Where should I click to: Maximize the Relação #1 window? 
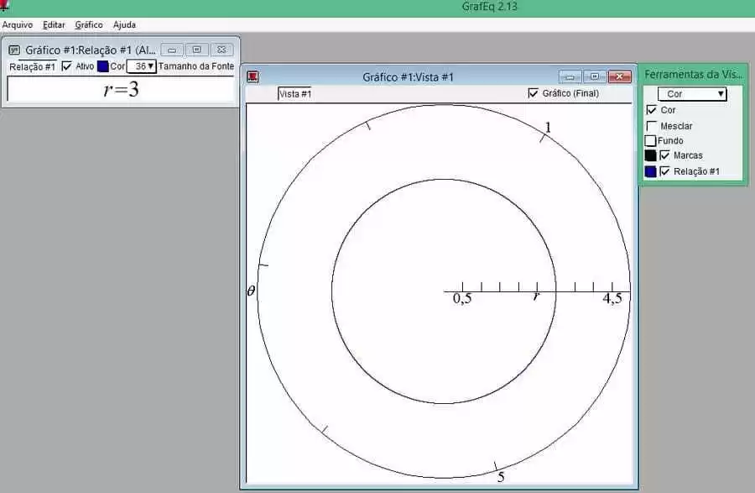coord(196,50)
